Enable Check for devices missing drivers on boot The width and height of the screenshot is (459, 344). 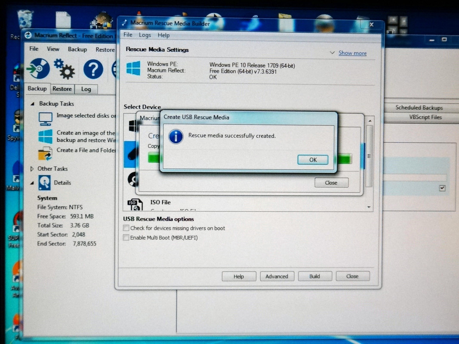coord(126,228)
